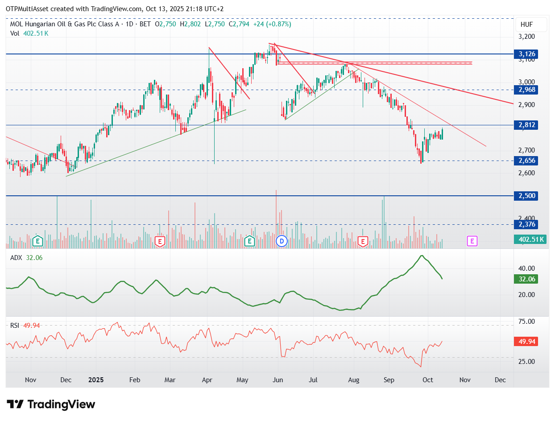Click the blue dividend D marker
The height and width of the screenshot is (421, 555).
click(x=282, y=241)
